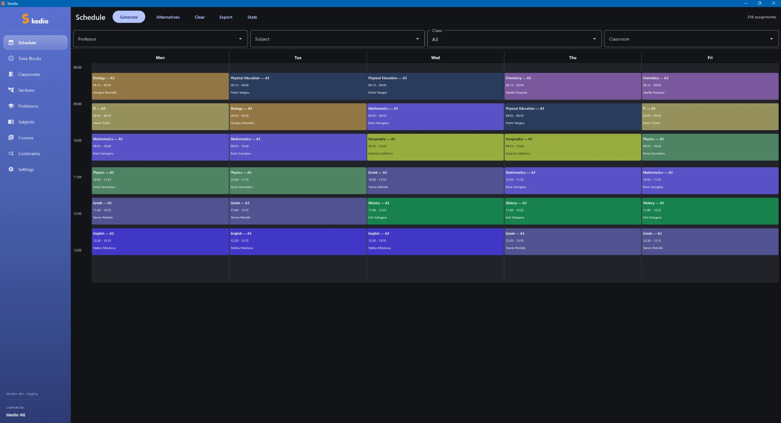781x423 pixels.
Task: Click the Sections icon in sidebar
Action: pos(11,90)
